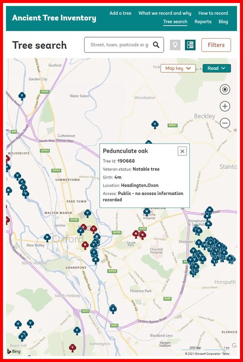This screenshot has height=362, width=243.
Task: Click the Ancient Tree Inventory logo
Action: pyautogui.click(x=54, y=18)
